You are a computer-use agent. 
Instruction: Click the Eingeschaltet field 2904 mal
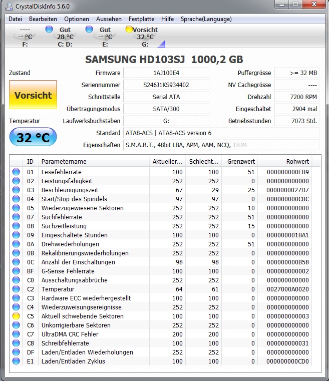pyautogui.click(x=296, y=109)
